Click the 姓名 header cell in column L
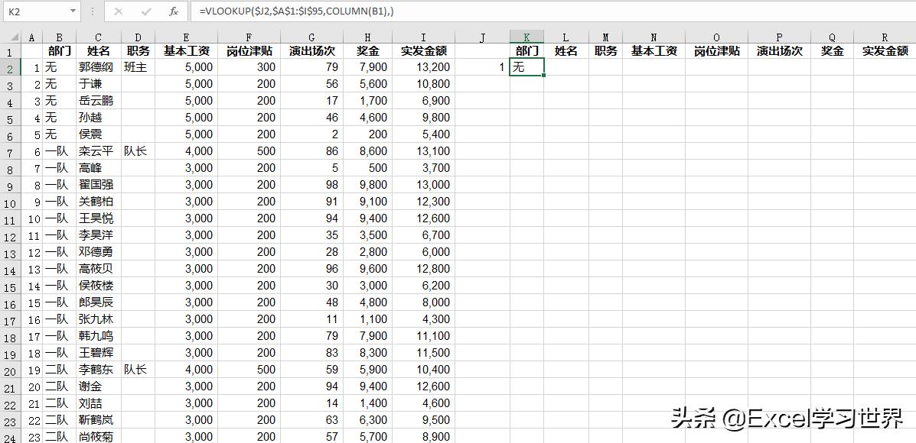 point(566,51)
